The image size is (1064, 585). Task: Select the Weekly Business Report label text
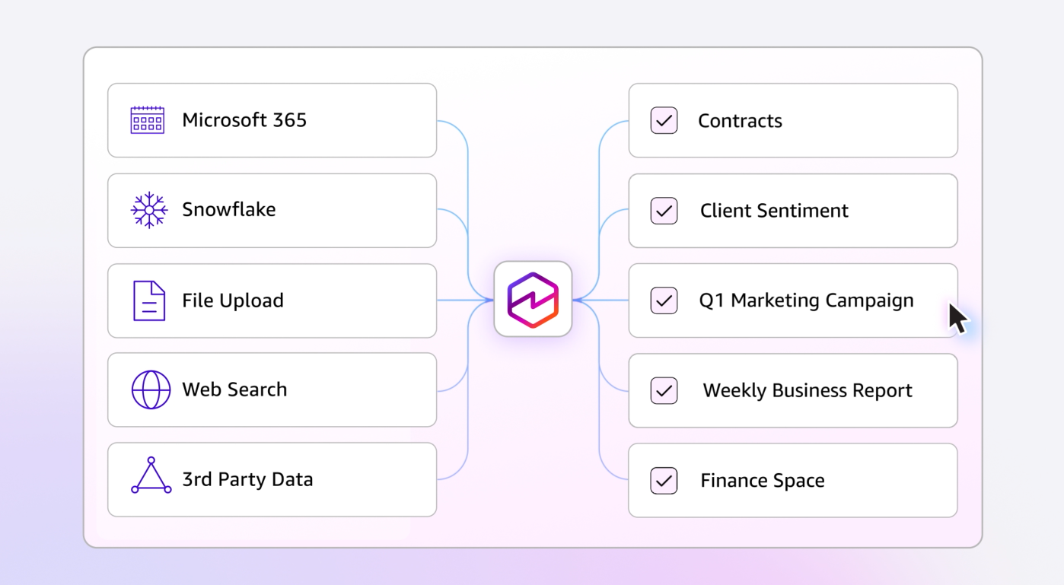(808, 391)
